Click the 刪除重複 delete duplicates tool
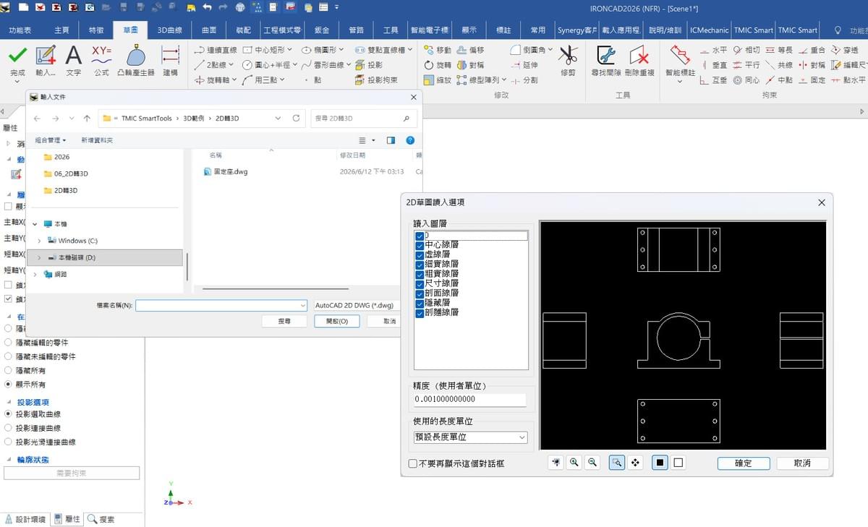The image size is (868, 527). 639,61
